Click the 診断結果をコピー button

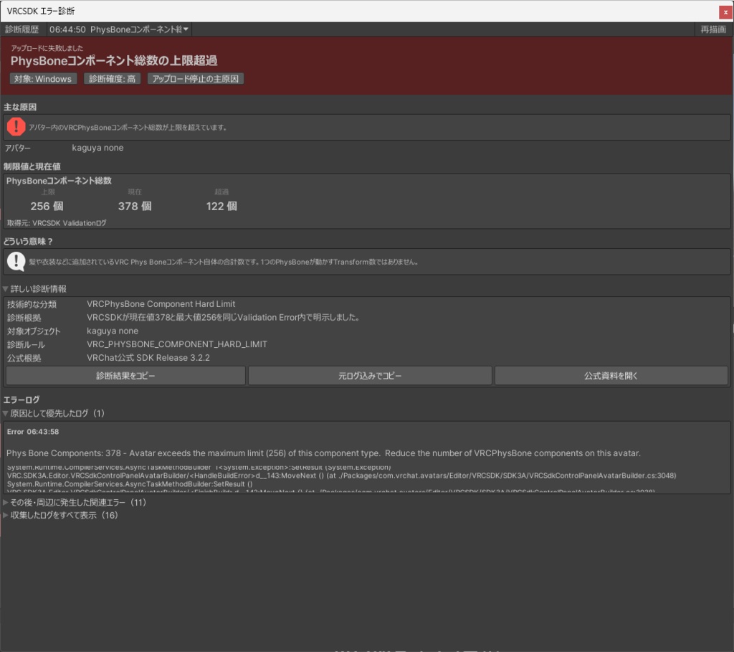tap(125, 376)
